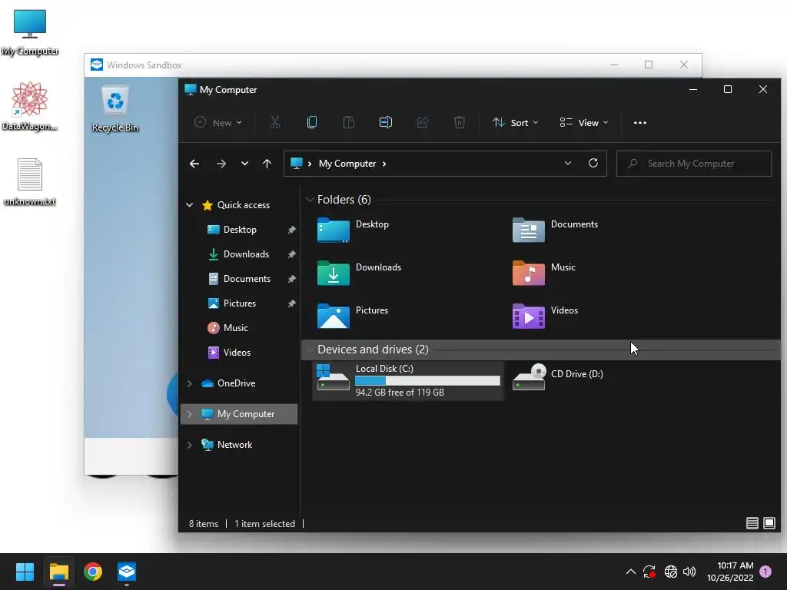
Task: Unpin Desktop from Quick access
Action: (x=291, y=229)
